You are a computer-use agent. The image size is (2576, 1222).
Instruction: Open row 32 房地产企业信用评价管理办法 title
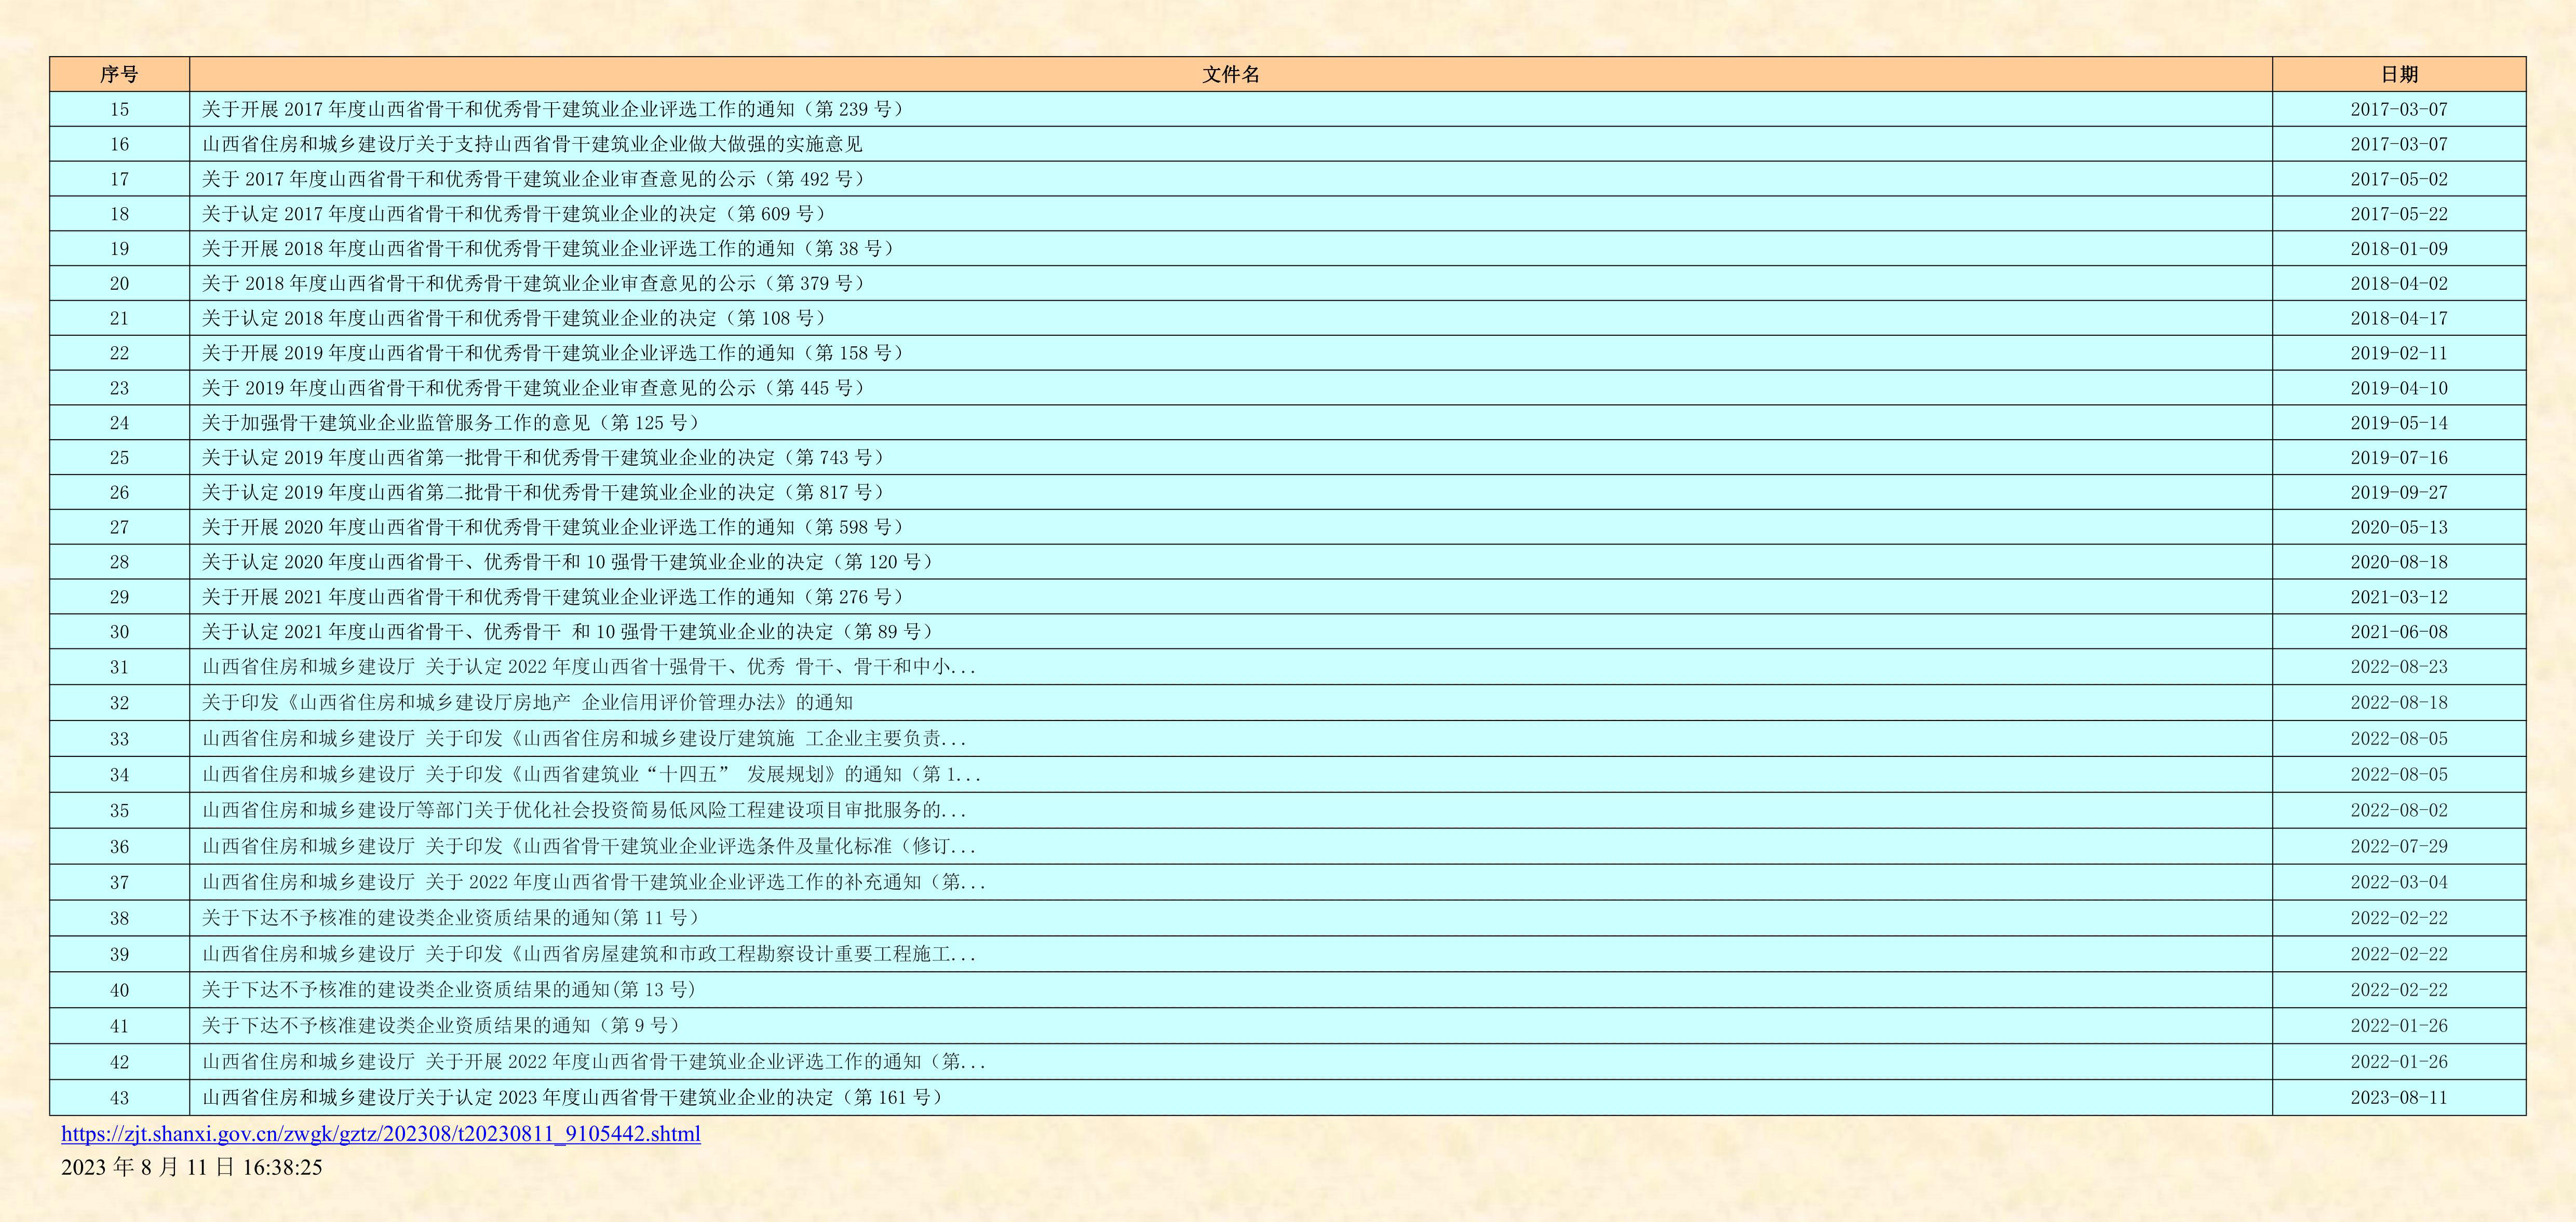point(527,703)
